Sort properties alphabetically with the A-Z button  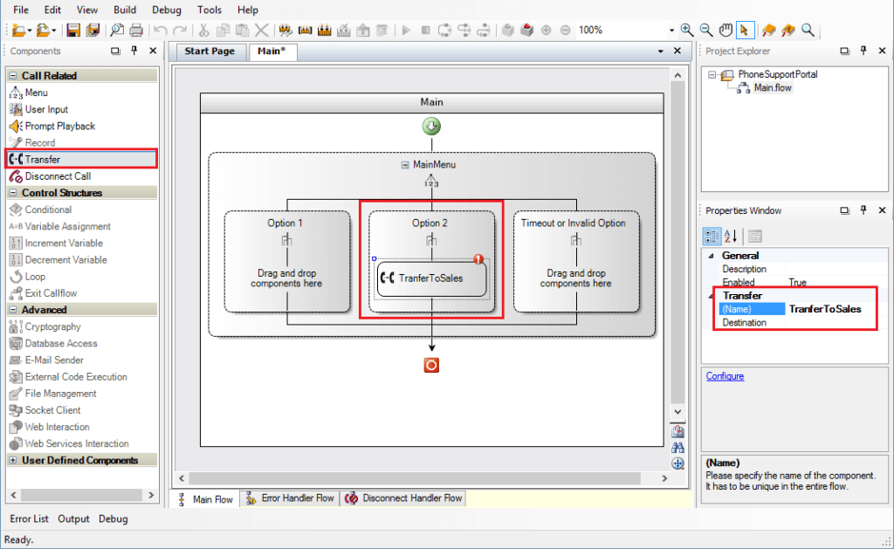point(731,236)
